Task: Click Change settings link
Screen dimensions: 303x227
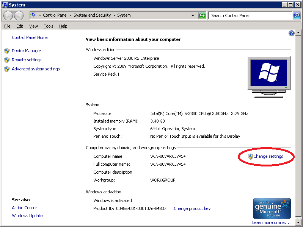Action: click(x=268, y=156)
